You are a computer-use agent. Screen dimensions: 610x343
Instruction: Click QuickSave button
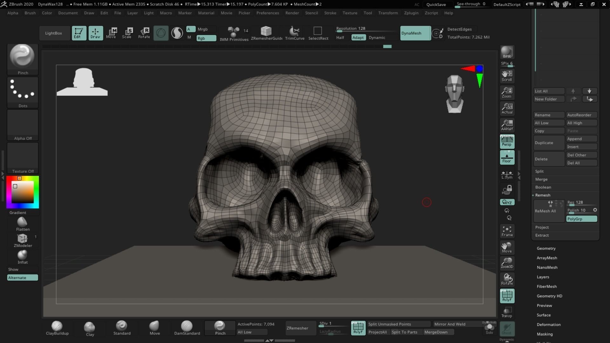click(436, 4)
